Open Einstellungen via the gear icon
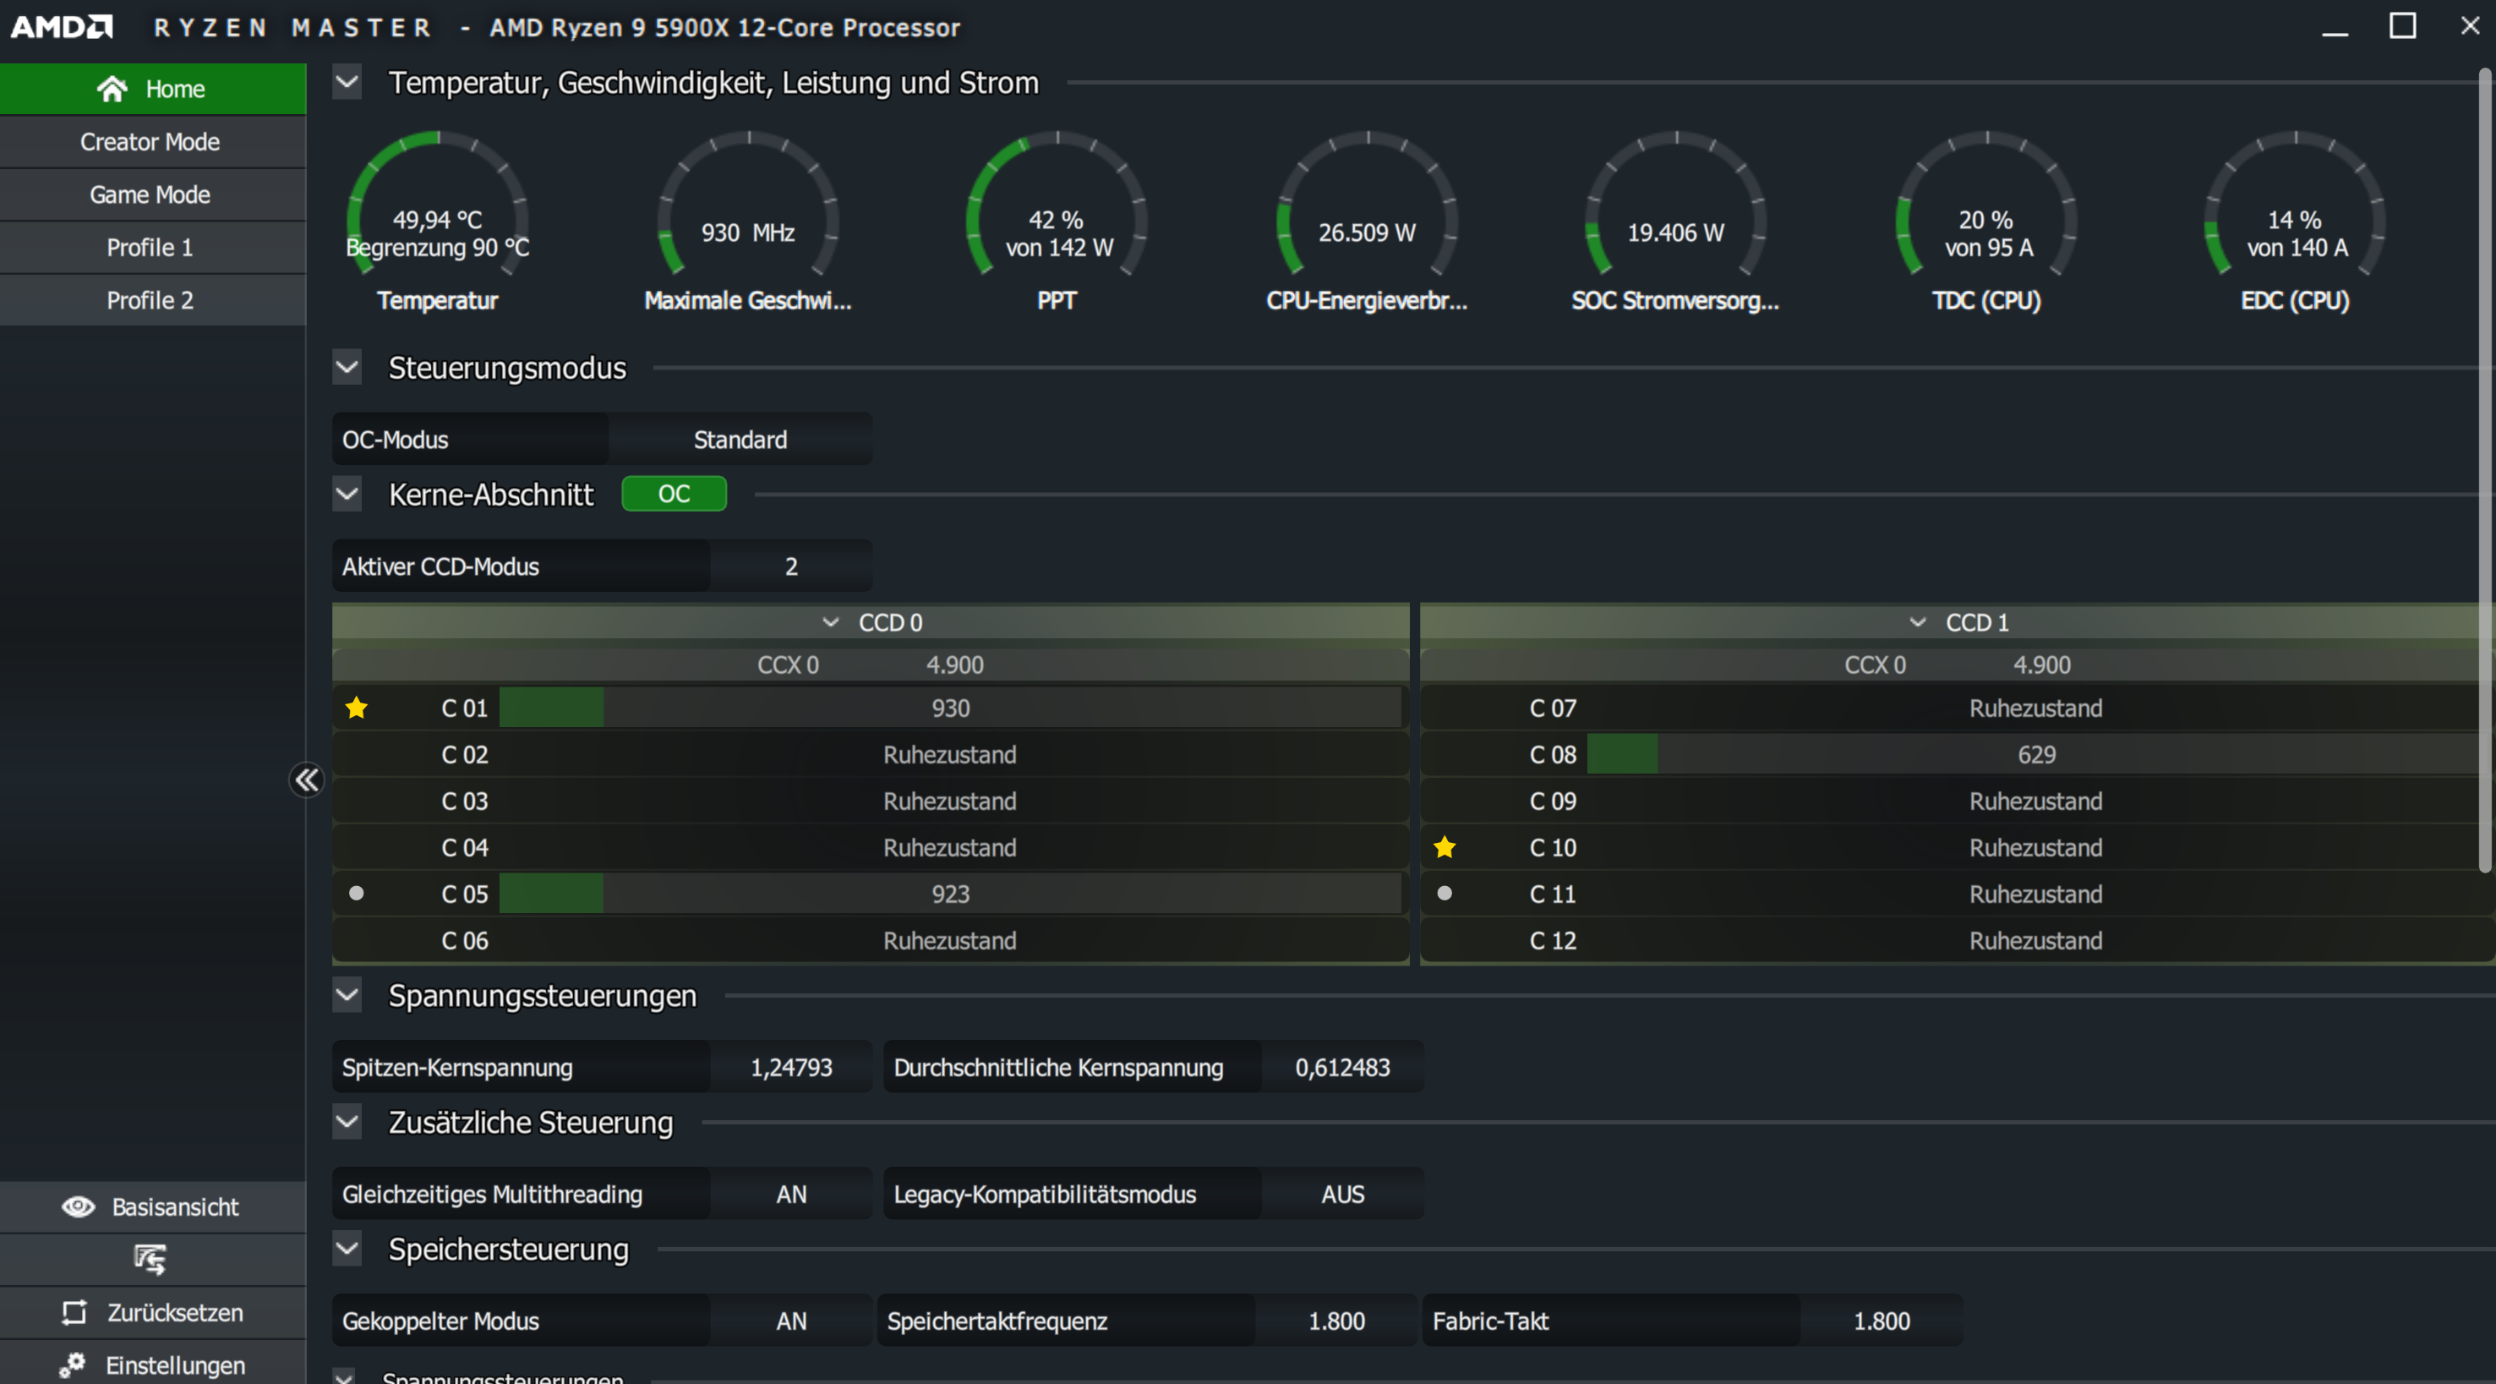 (x=73, y=1365)
